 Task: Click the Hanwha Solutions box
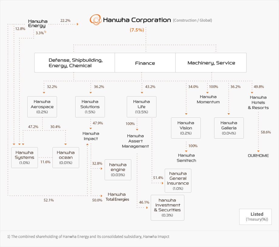click(x=90, y=107)
